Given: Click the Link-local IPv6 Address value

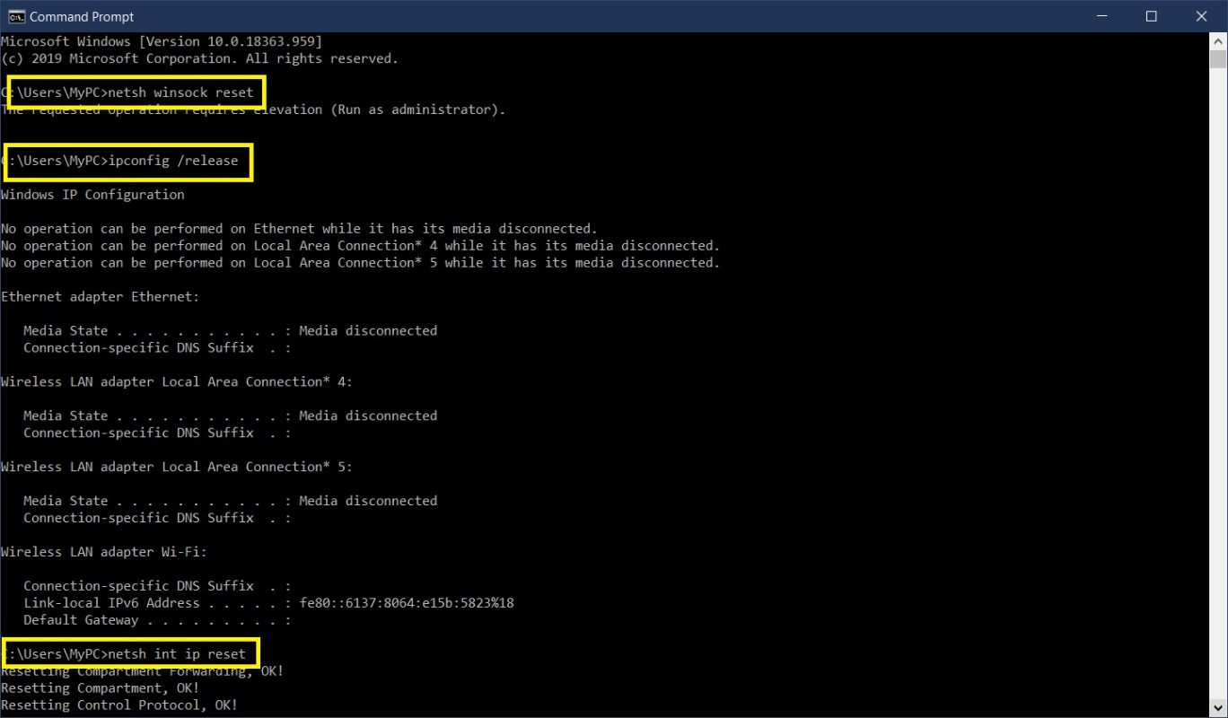Looking at the screenshot, I should [407, 603].
